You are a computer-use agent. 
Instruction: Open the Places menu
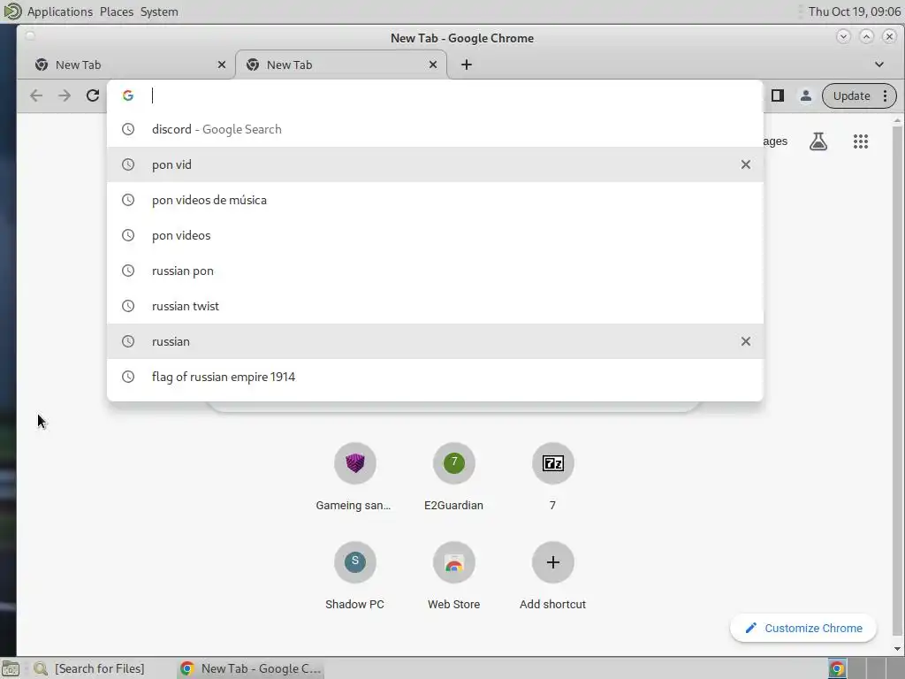[x=117, y=11]
